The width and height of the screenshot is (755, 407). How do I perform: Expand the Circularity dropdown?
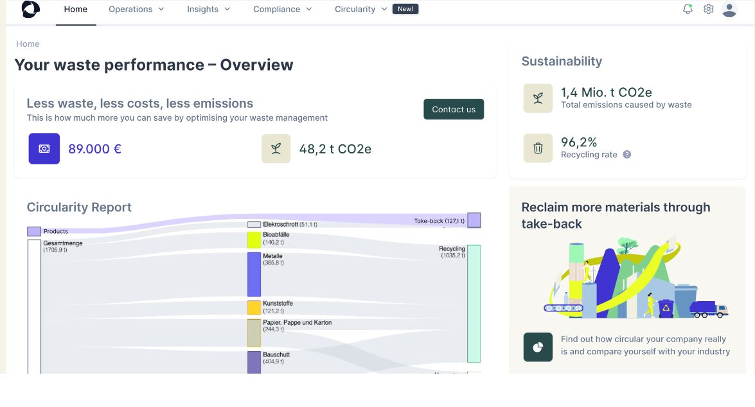[x=359, y=9]
